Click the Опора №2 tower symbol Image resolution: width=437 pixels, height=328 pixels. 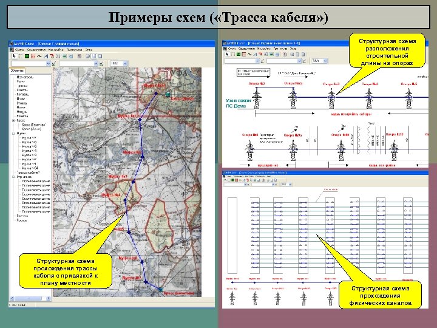tap(257, 98)
